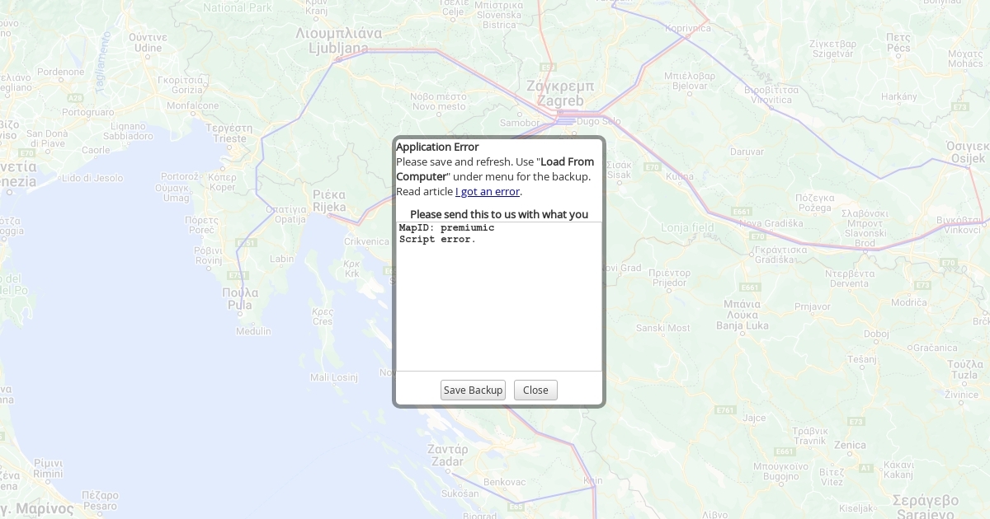The width and height of the screenshot is (990, 519).
Task: Click the Medulin town label on map
Action: coord(253,331)
